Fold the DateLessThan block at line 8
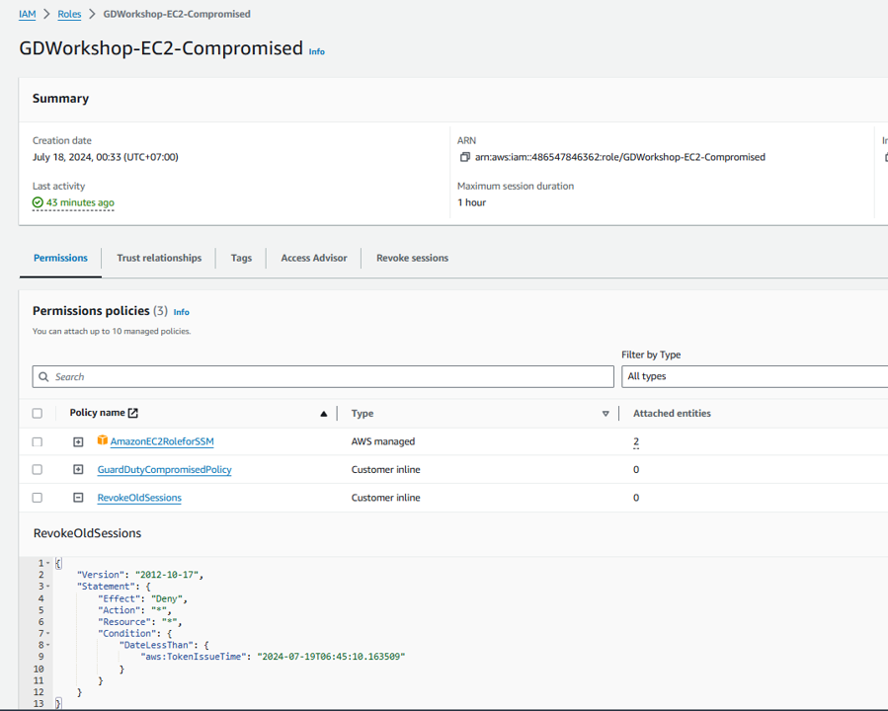The width and height of the screenshot is (888, 711). coord(48,645)
